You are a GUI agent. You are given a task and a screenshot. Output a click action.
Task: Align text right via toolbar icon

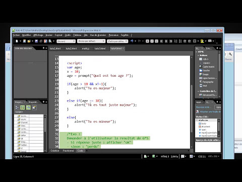[x=171, y=41]
